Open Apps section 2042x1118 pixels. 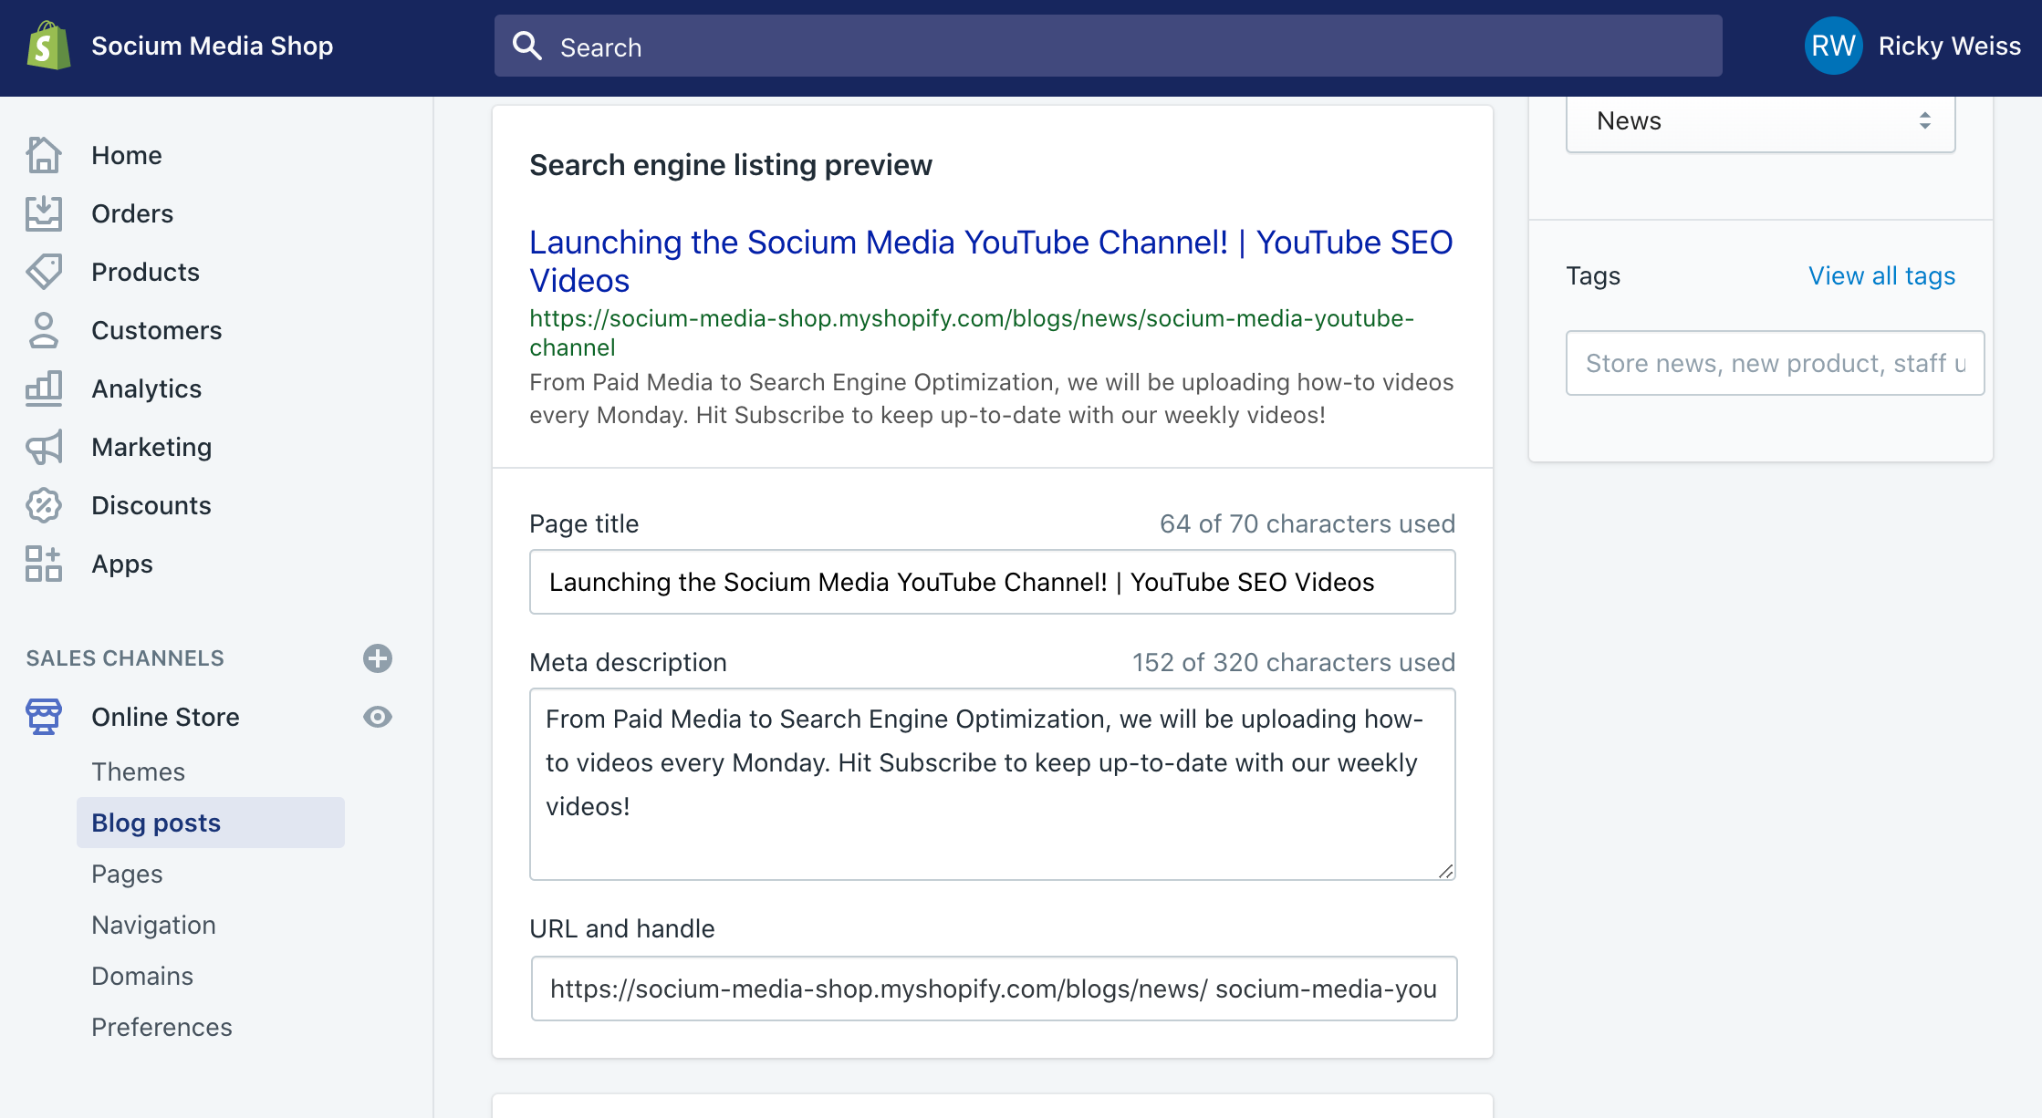coord(122,564)
